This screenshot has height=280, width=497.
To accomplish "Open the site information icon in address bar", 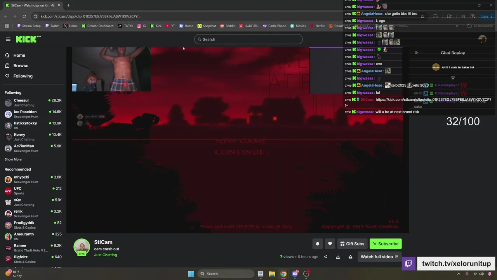I will [35, 16].
